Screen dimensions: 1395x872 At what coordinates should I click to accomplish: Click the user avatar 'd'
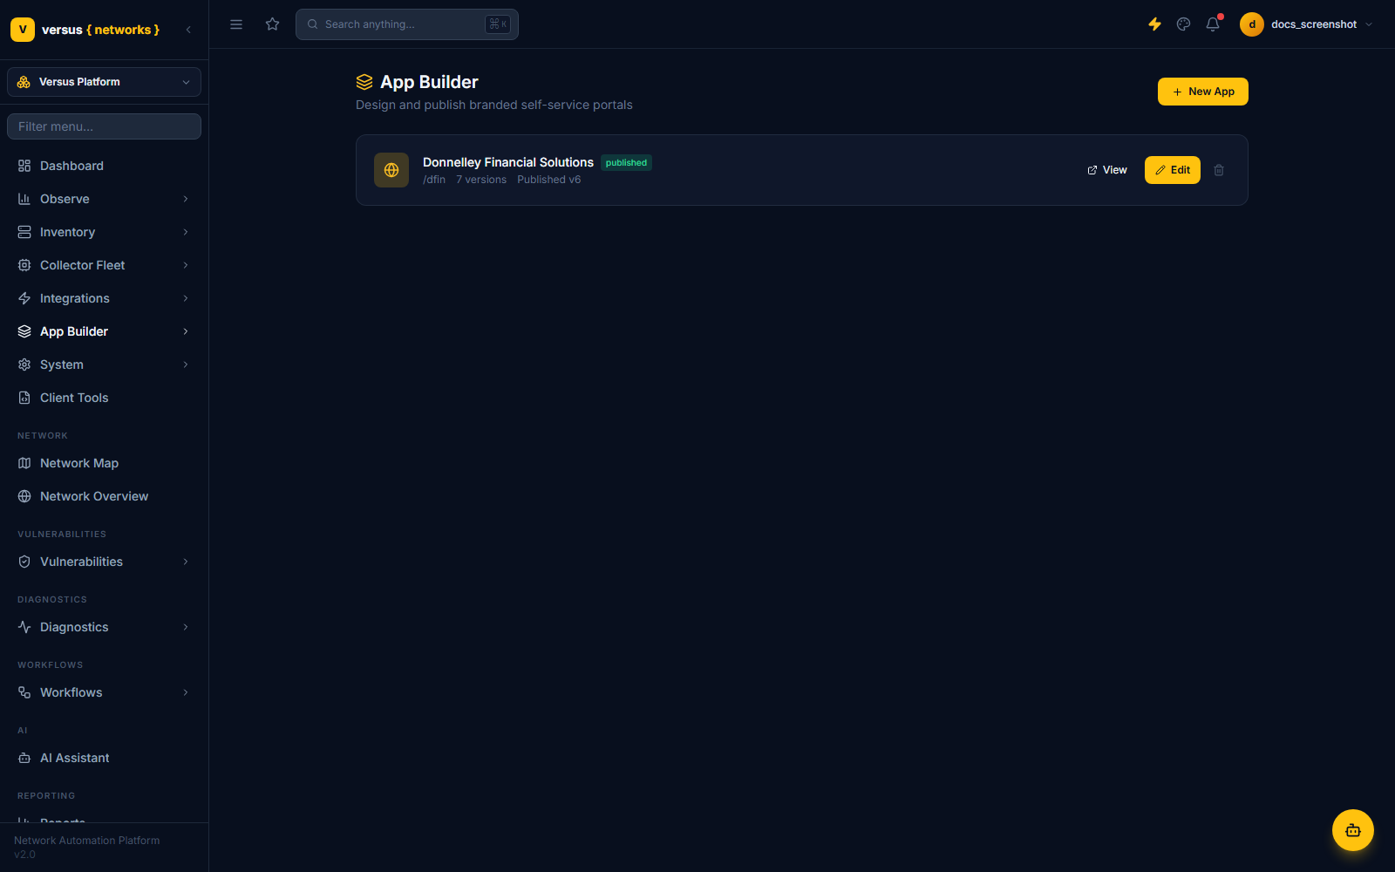tap(1252, 24)
